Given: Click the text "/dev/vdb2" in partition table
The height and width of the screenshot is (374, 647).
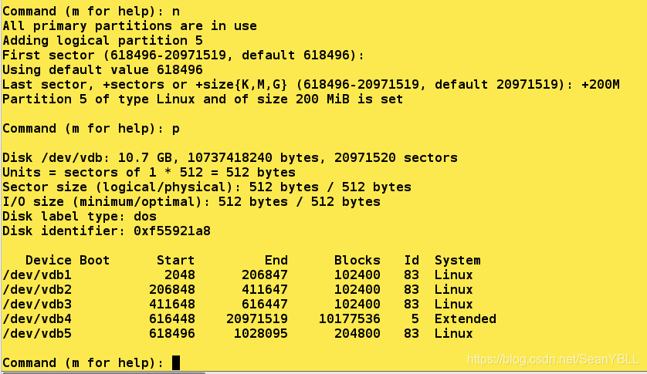Looking at the screenshot, I should coord(37,289).
